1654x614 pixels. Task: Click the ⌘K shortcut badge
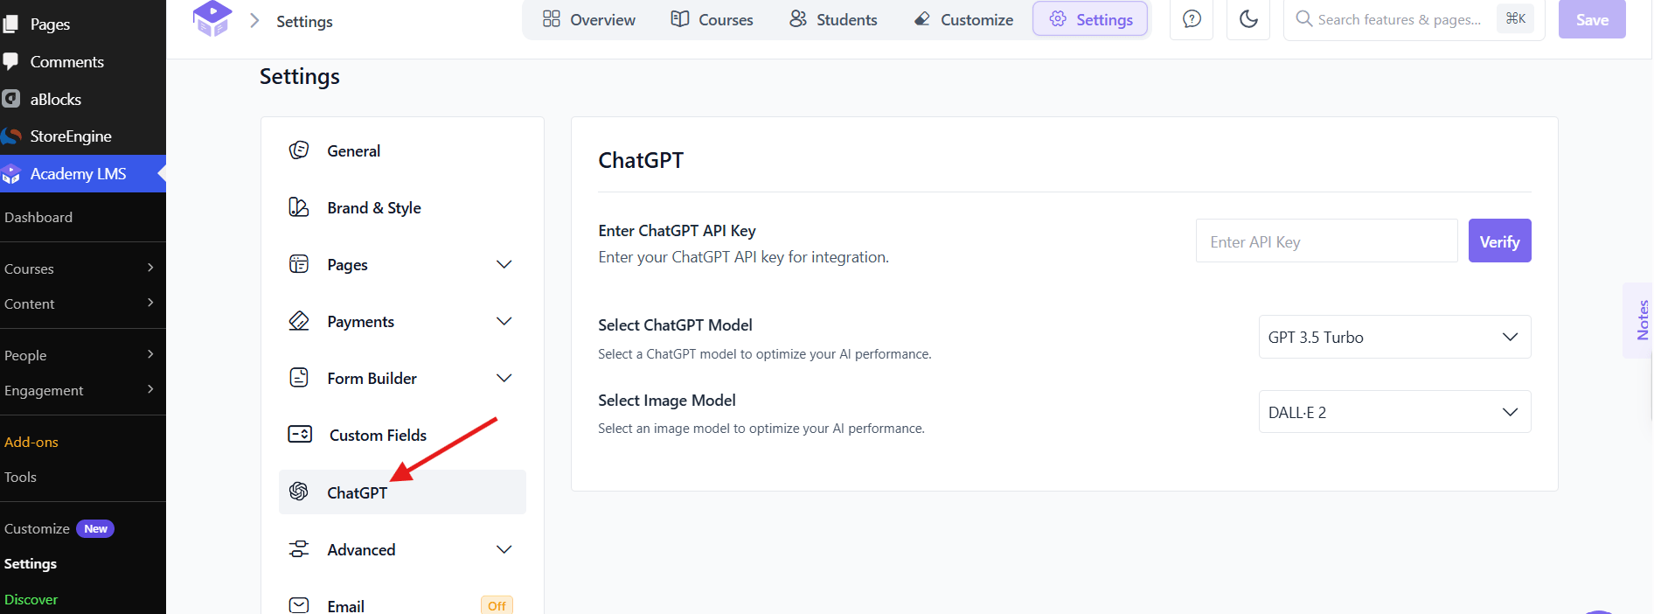(1515, 18)
